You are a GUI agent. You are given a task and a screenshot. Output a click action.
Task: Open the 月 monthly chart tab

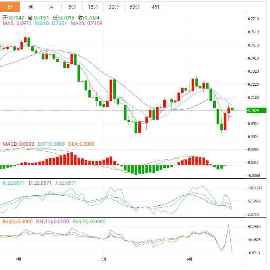coord(52,7)
